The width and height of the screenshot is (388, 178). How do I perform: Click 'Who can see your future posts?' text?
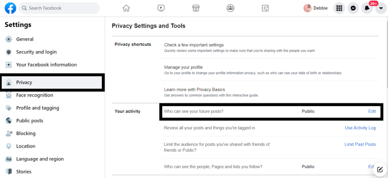(x=194, y=111)
